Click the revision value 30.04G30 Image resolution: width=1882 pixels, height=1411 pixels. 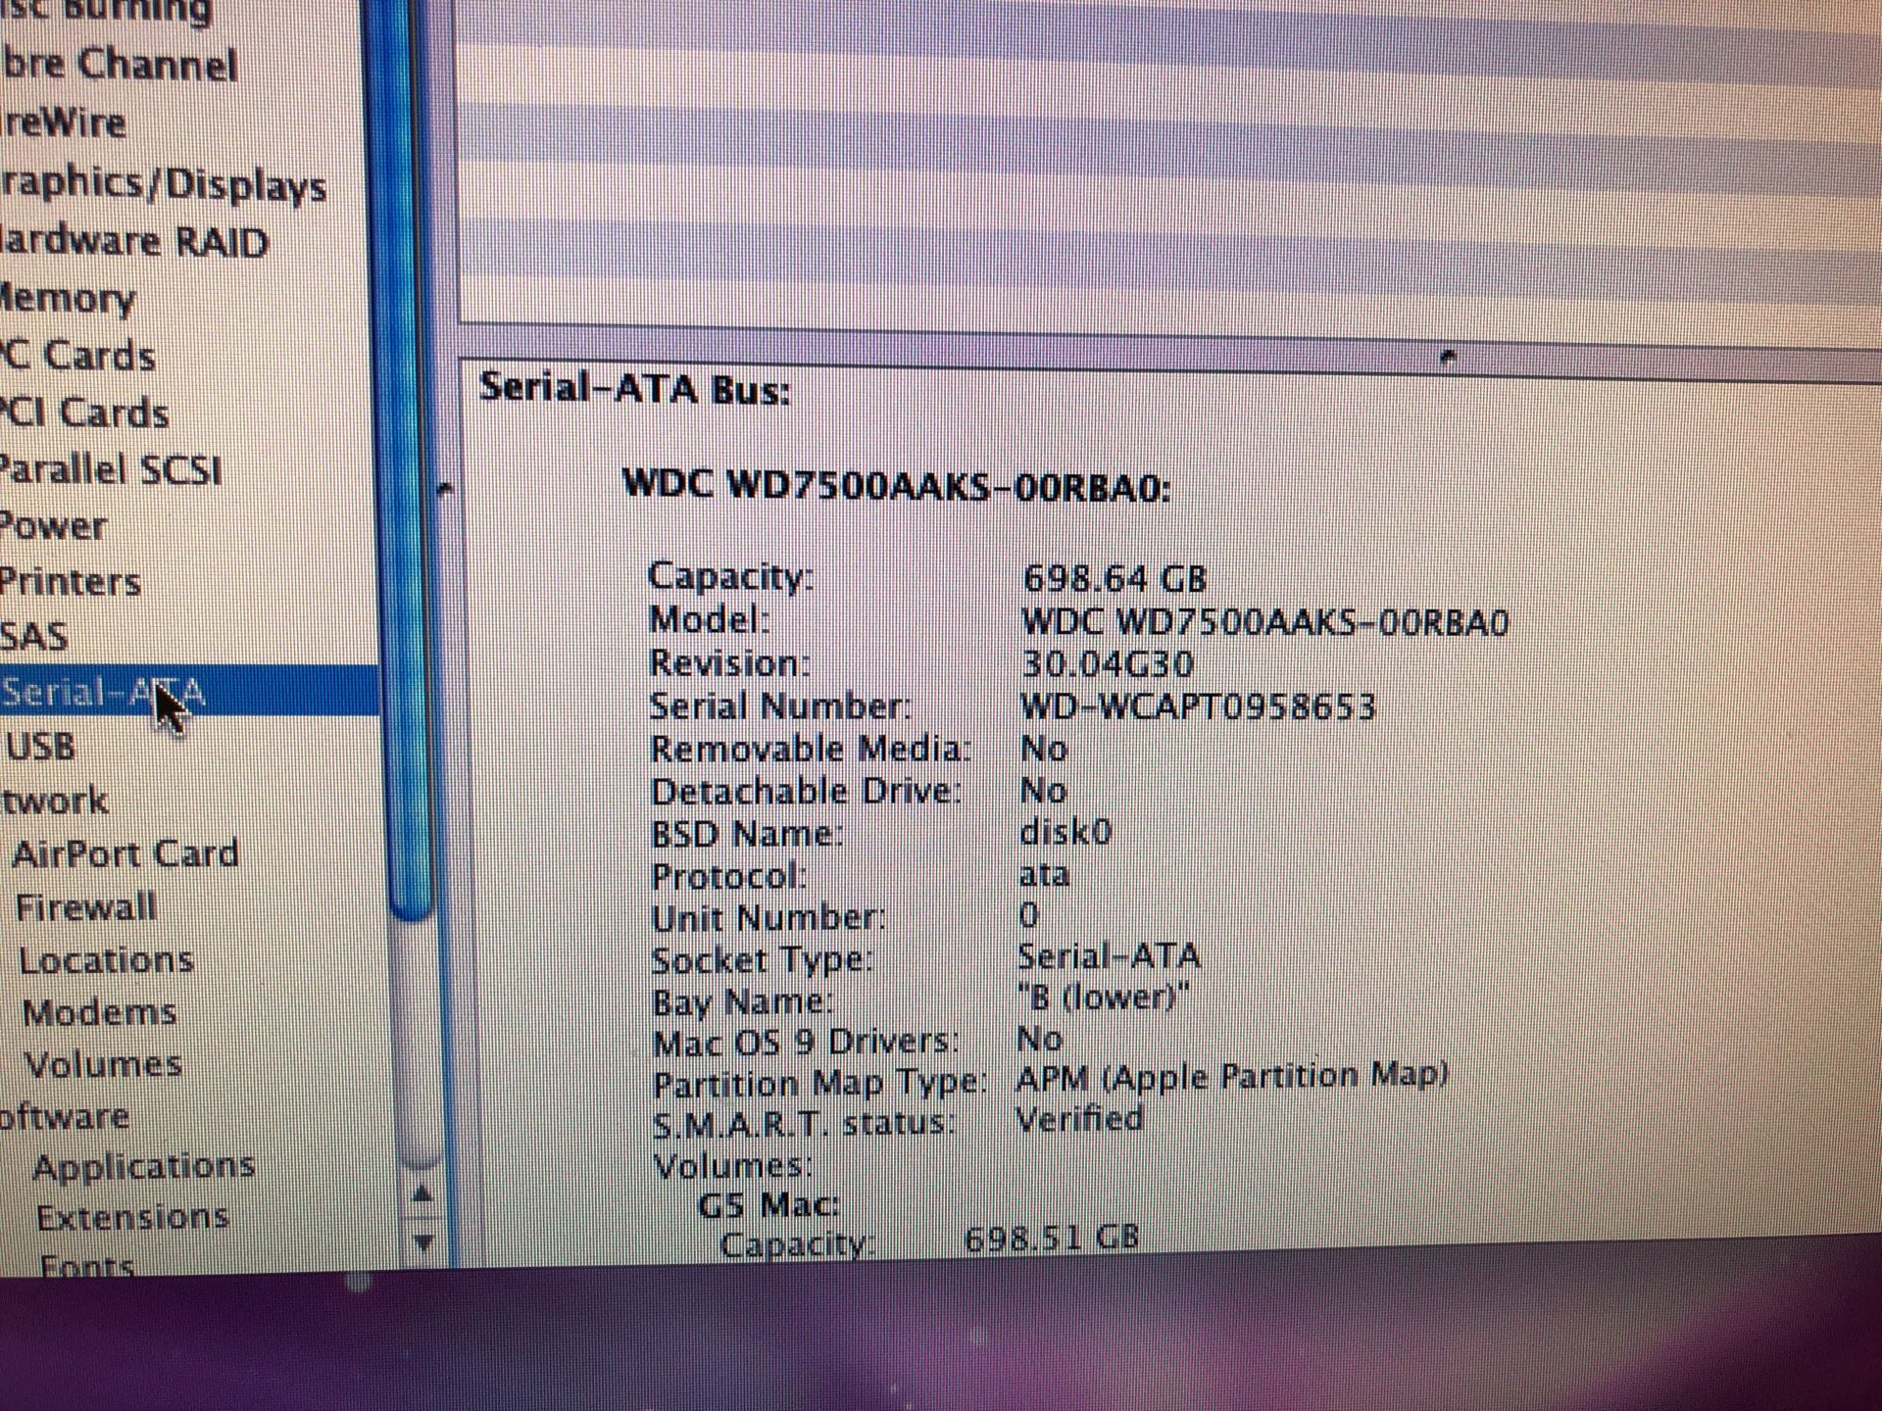tap(1108, 664)
